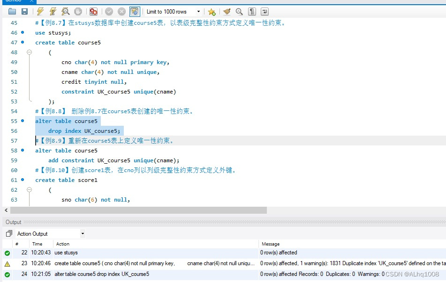This screenshot has width=446, height=282.
Task: Stop query execution hand icon
Action: 78,12
